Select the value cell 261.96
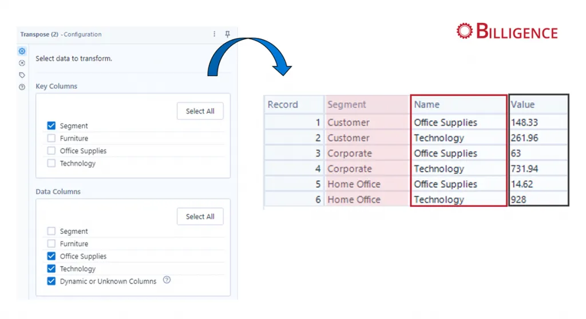The width and height of the screenshot is (586, 319). coord(539,138)
